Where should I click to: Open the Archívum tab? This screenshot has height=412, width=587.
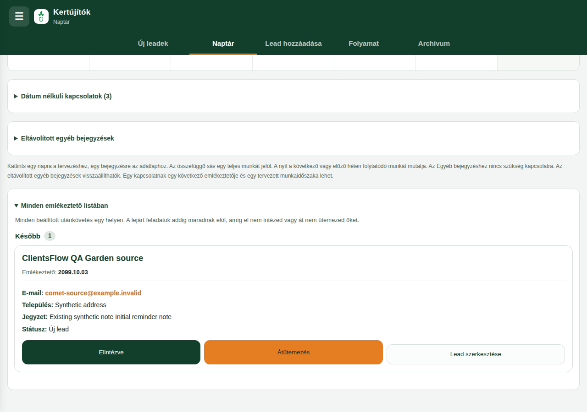[434, 43]
